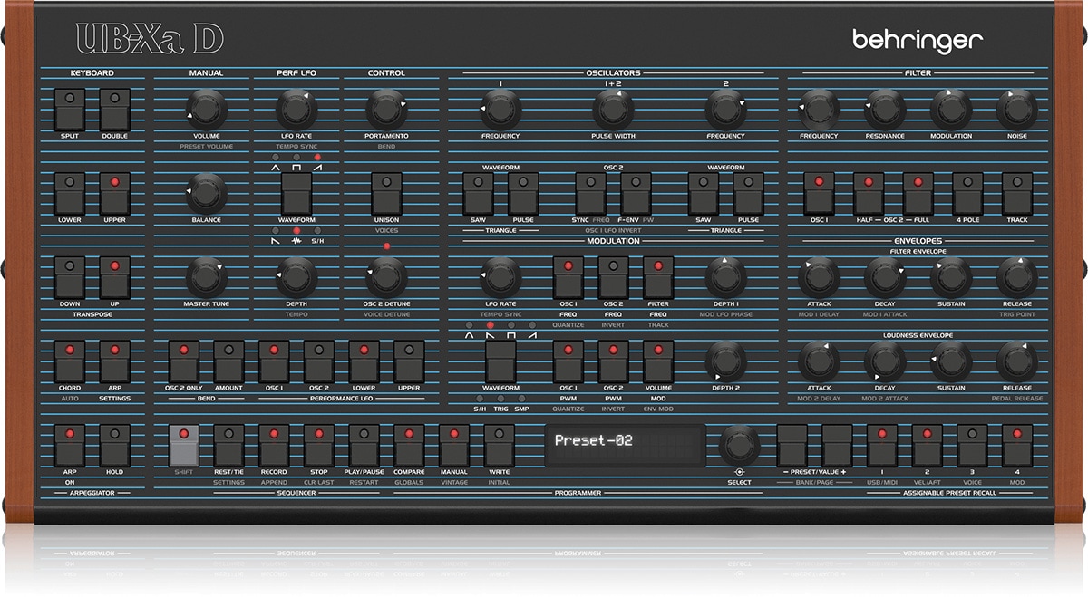Image resolution: width=1088 pixels, height=597 pixels.
Task: Toggle Performance LFO LOWER button
Action: coord(364,361)
